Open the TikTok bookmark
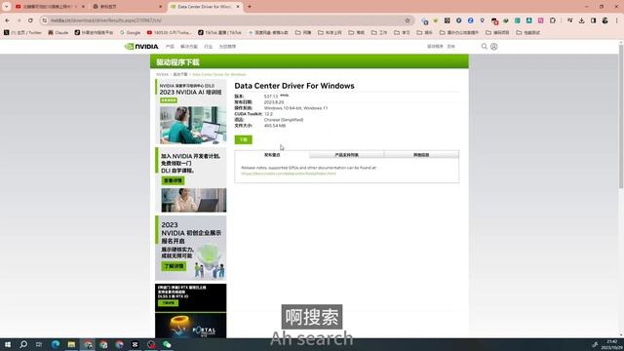 pyautogui.click(x=219, y=32)
